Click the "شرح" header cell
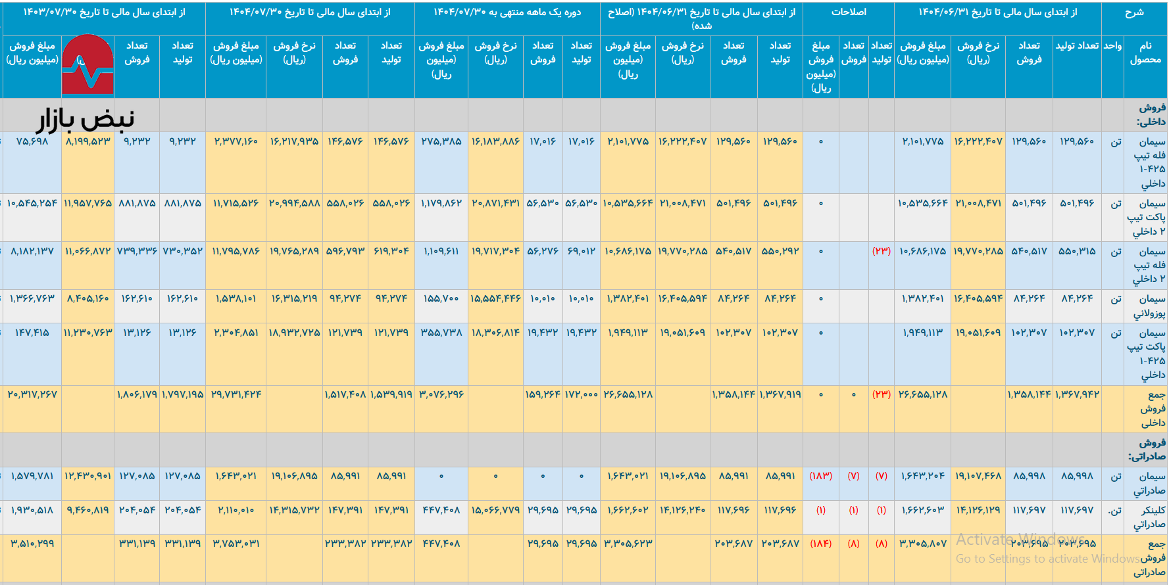This screenshot has width=1169, height=585. 1133,12
